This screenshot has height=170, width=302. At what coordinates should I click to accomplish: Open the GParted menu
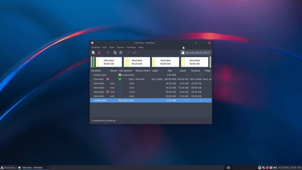[95, 47]
